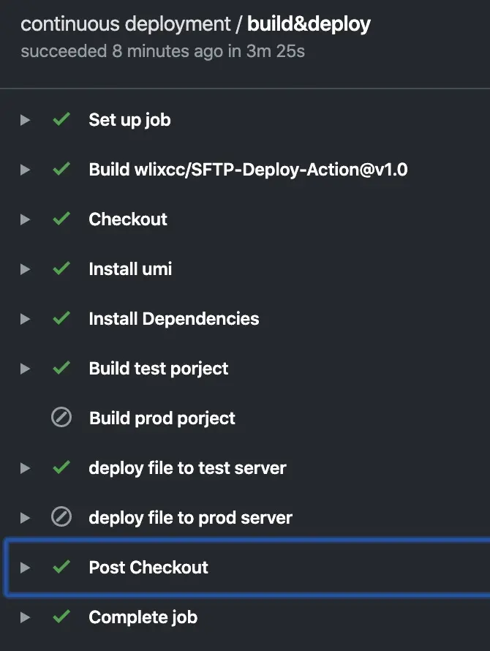
Task: Click the build&deploy job title
Action: click(309, 24)
